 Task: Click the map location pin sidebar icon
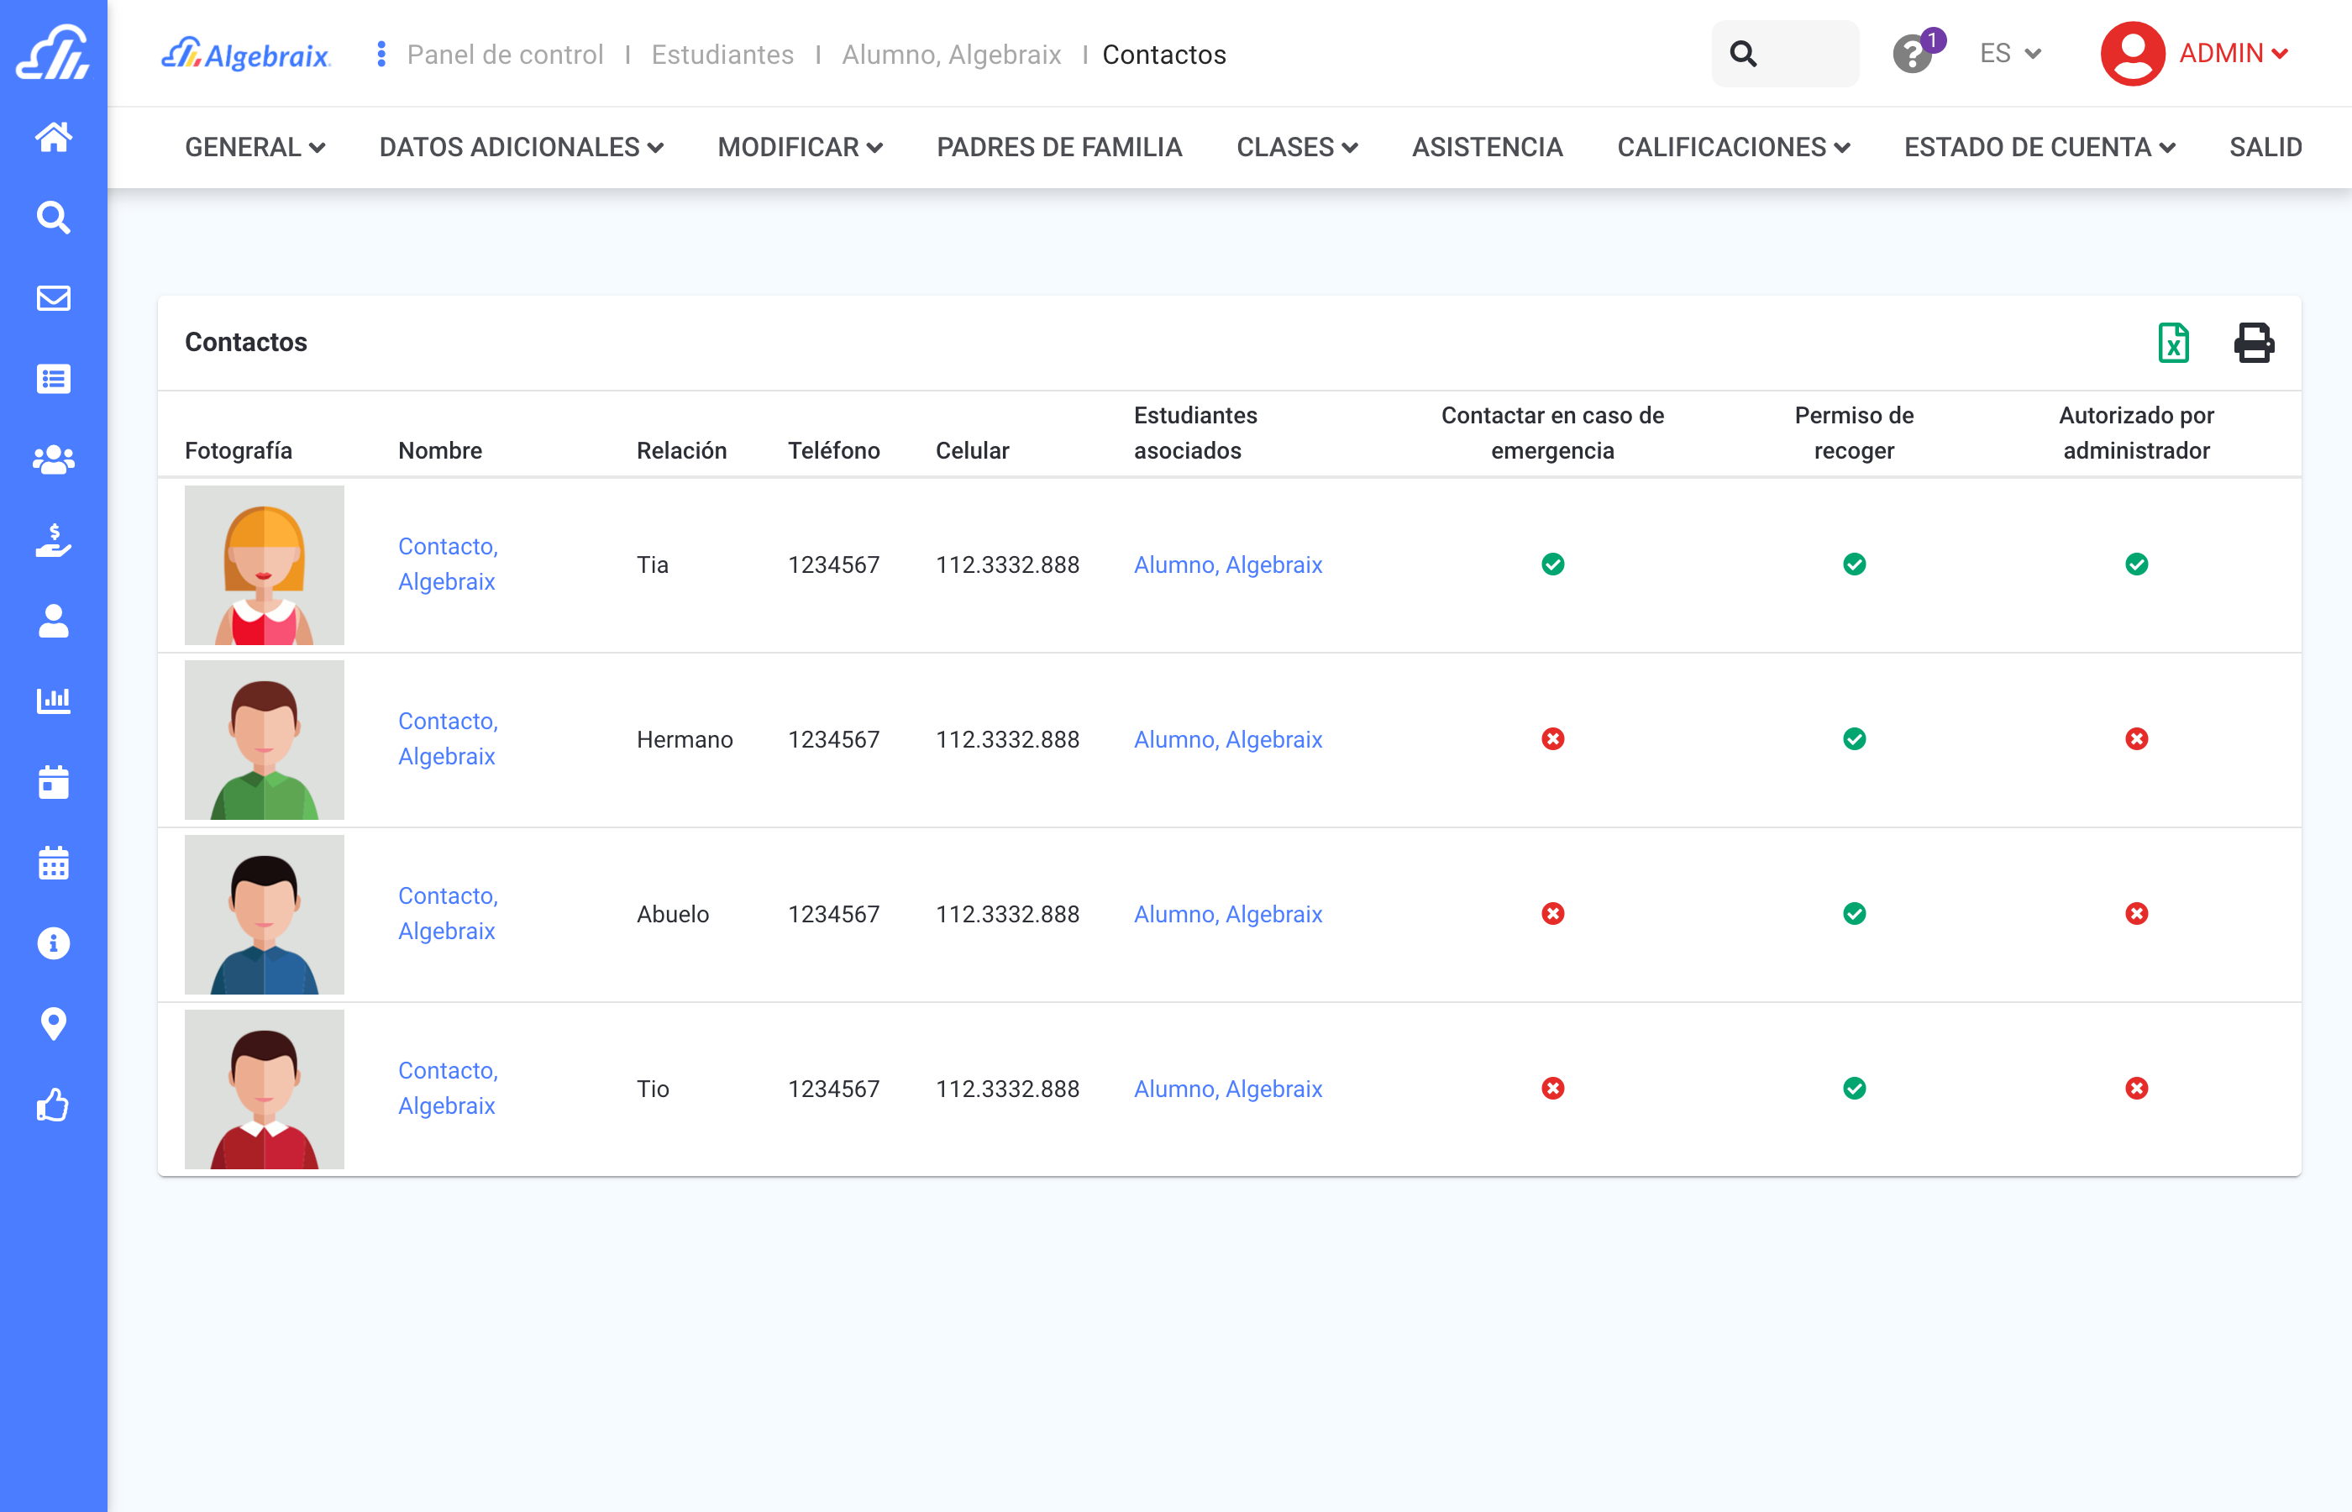point(53,1024)
